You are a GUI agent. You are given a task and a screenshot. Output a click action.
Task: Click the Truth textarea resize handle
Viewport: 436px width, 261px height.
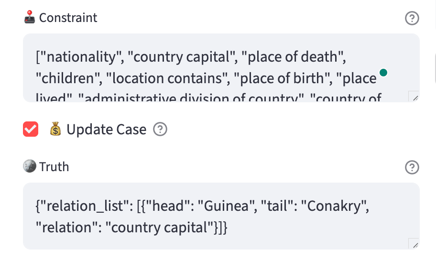tap(414, 243)
